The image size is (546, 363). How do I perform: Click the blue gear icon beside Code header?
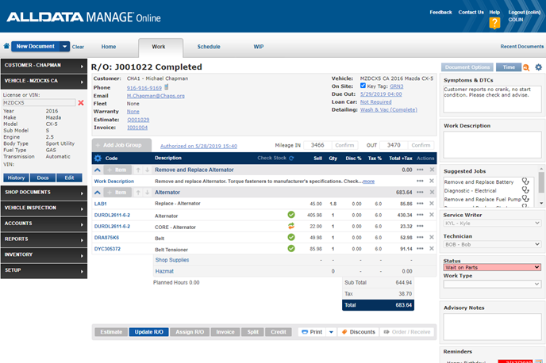(x=98, y=159)
